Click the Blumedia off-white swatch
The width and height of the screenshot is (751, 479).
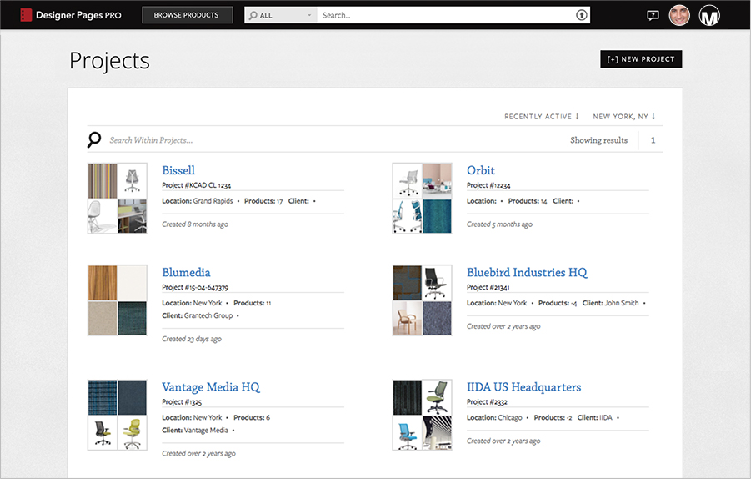(x=133, y=283)
